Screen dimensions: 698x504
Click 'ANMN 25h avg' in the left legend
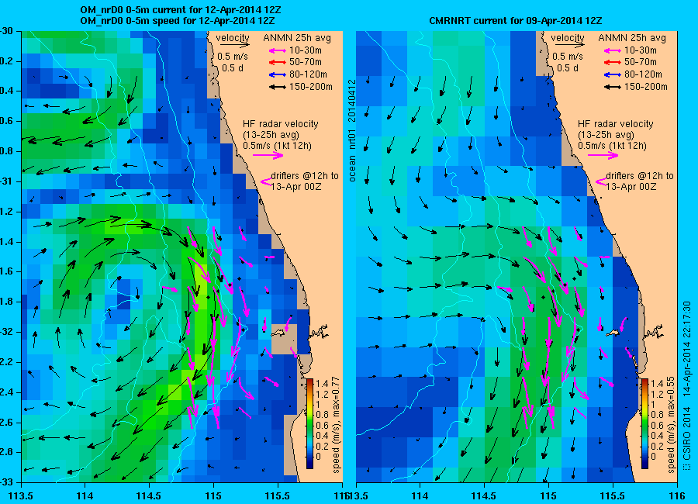click(x=297, y=38)
